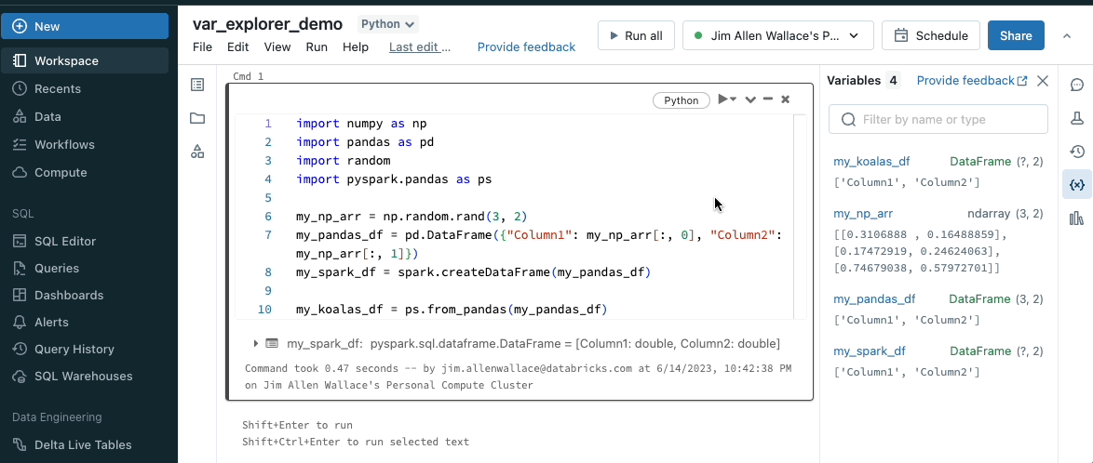Click the Share button
Image resolution: width=1093 pixels, height=463 pixels.
pyautogui.click(x=1016, y=35)
